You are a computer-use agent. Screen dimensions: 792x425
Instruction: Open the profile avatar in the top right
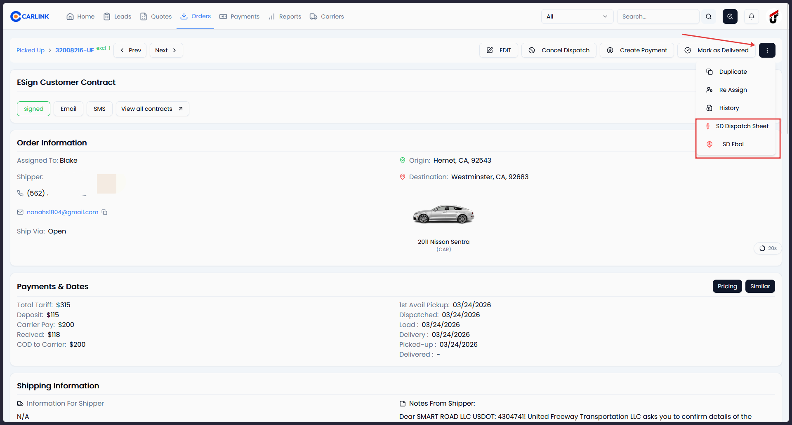pyautogui.click(x=774, y=16)
